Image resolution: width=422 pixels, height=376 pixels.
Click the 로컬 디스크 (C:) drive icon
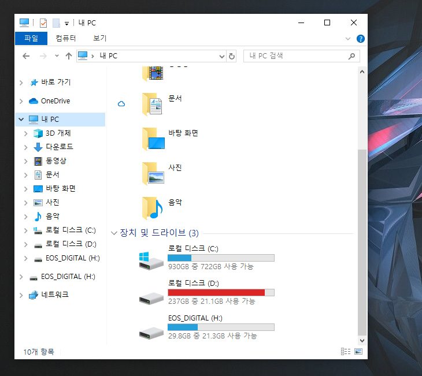[x=151, y=261]
